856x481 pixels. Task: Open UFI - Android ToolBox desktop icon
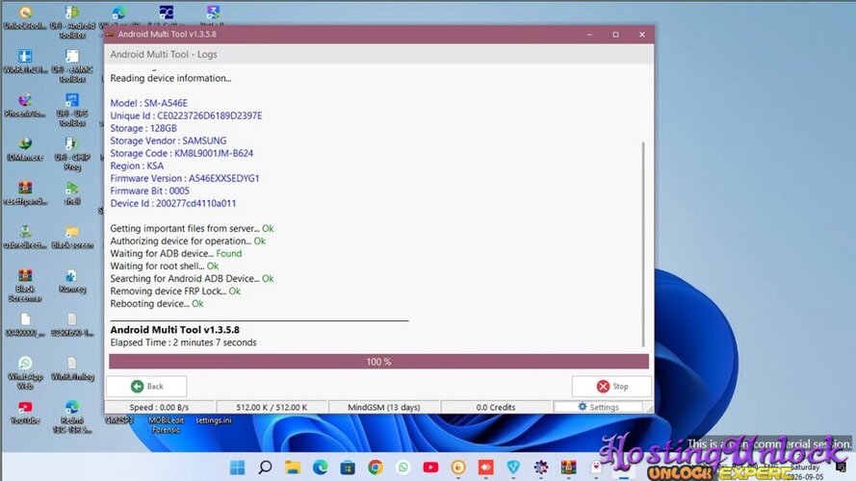coord(72,22)
